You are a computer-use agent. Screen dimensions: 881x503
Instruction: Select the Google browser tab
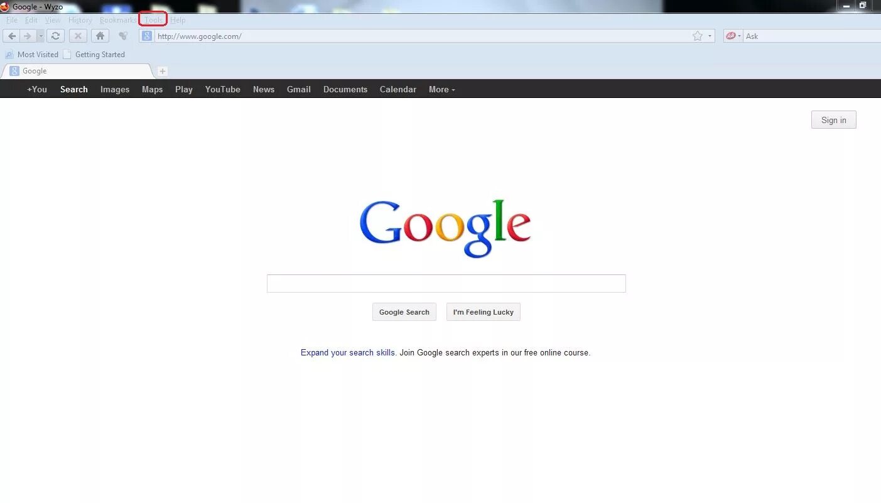tap(77, 71)
